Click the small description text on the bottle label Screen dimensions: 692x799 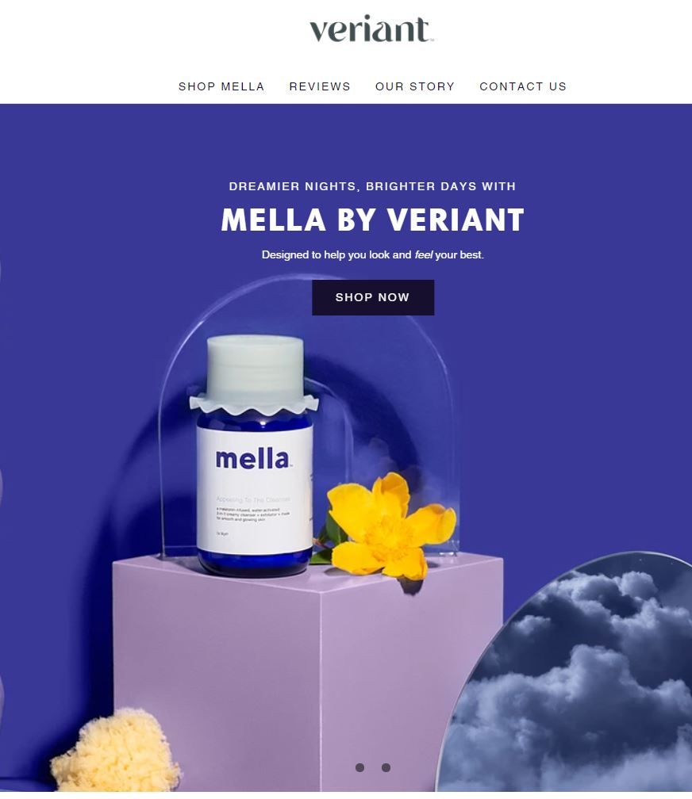[x=253, y=514]
